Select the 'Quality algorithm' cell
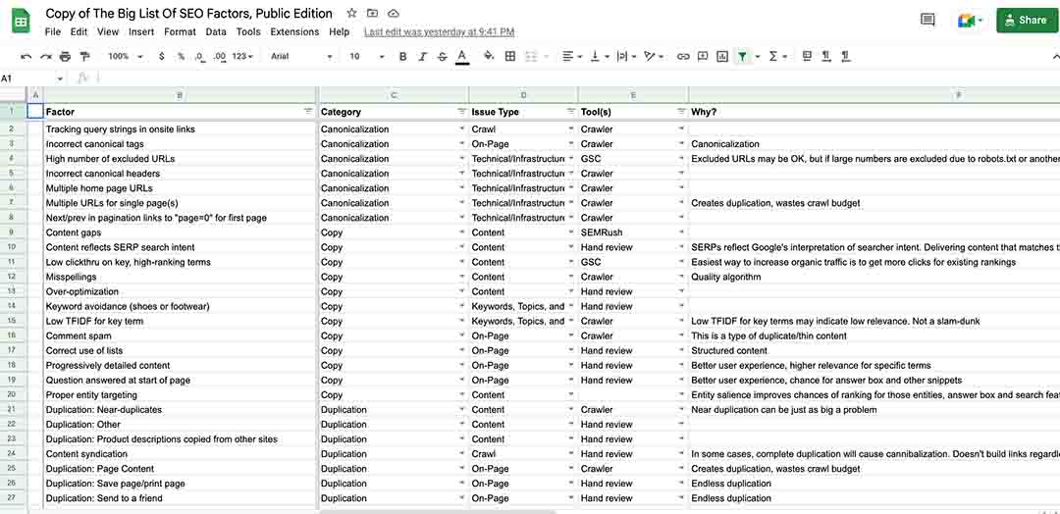This screenshot has height=514, width=1060. pyautogui.click(x=874, y=277)
